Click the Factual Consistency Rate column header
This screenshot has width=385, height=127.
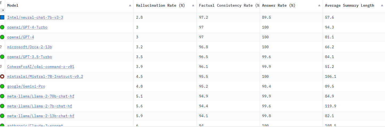click(228, 5)
